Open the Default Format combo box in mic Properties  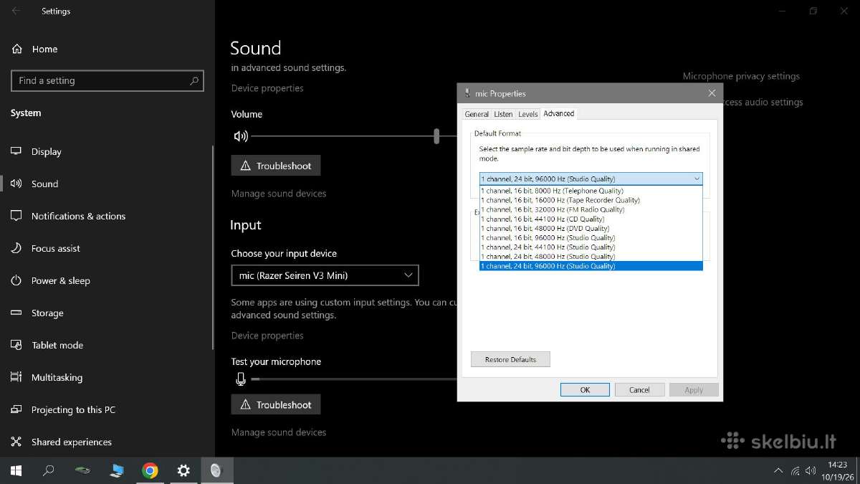click(591, 179)
